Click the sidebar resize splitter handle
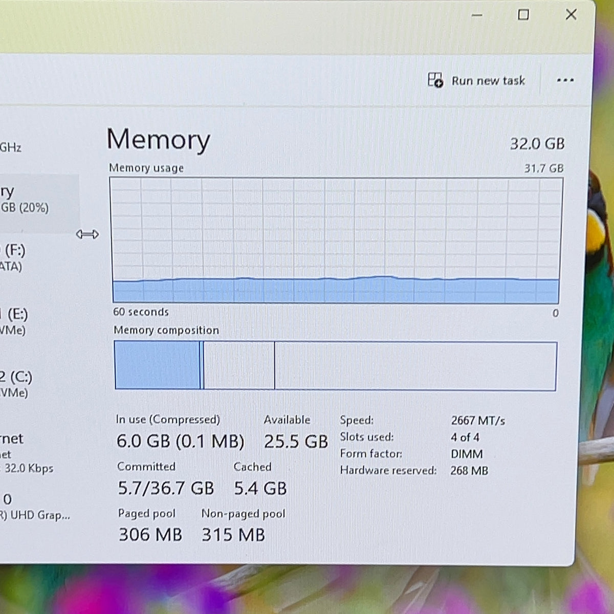Image resolution: width=614 pixels, height=614 pixels. click(87, 234)
